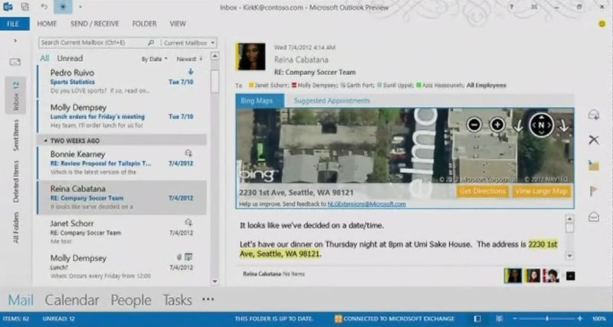Open Molly Dempsey Lunch? meeting email

122,267
